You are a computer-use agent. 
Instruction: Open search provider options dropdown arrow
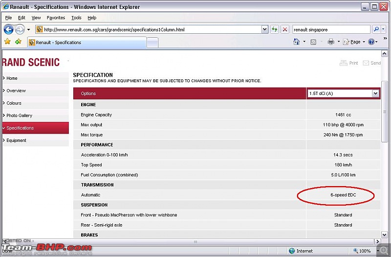(x=383, y=29)
